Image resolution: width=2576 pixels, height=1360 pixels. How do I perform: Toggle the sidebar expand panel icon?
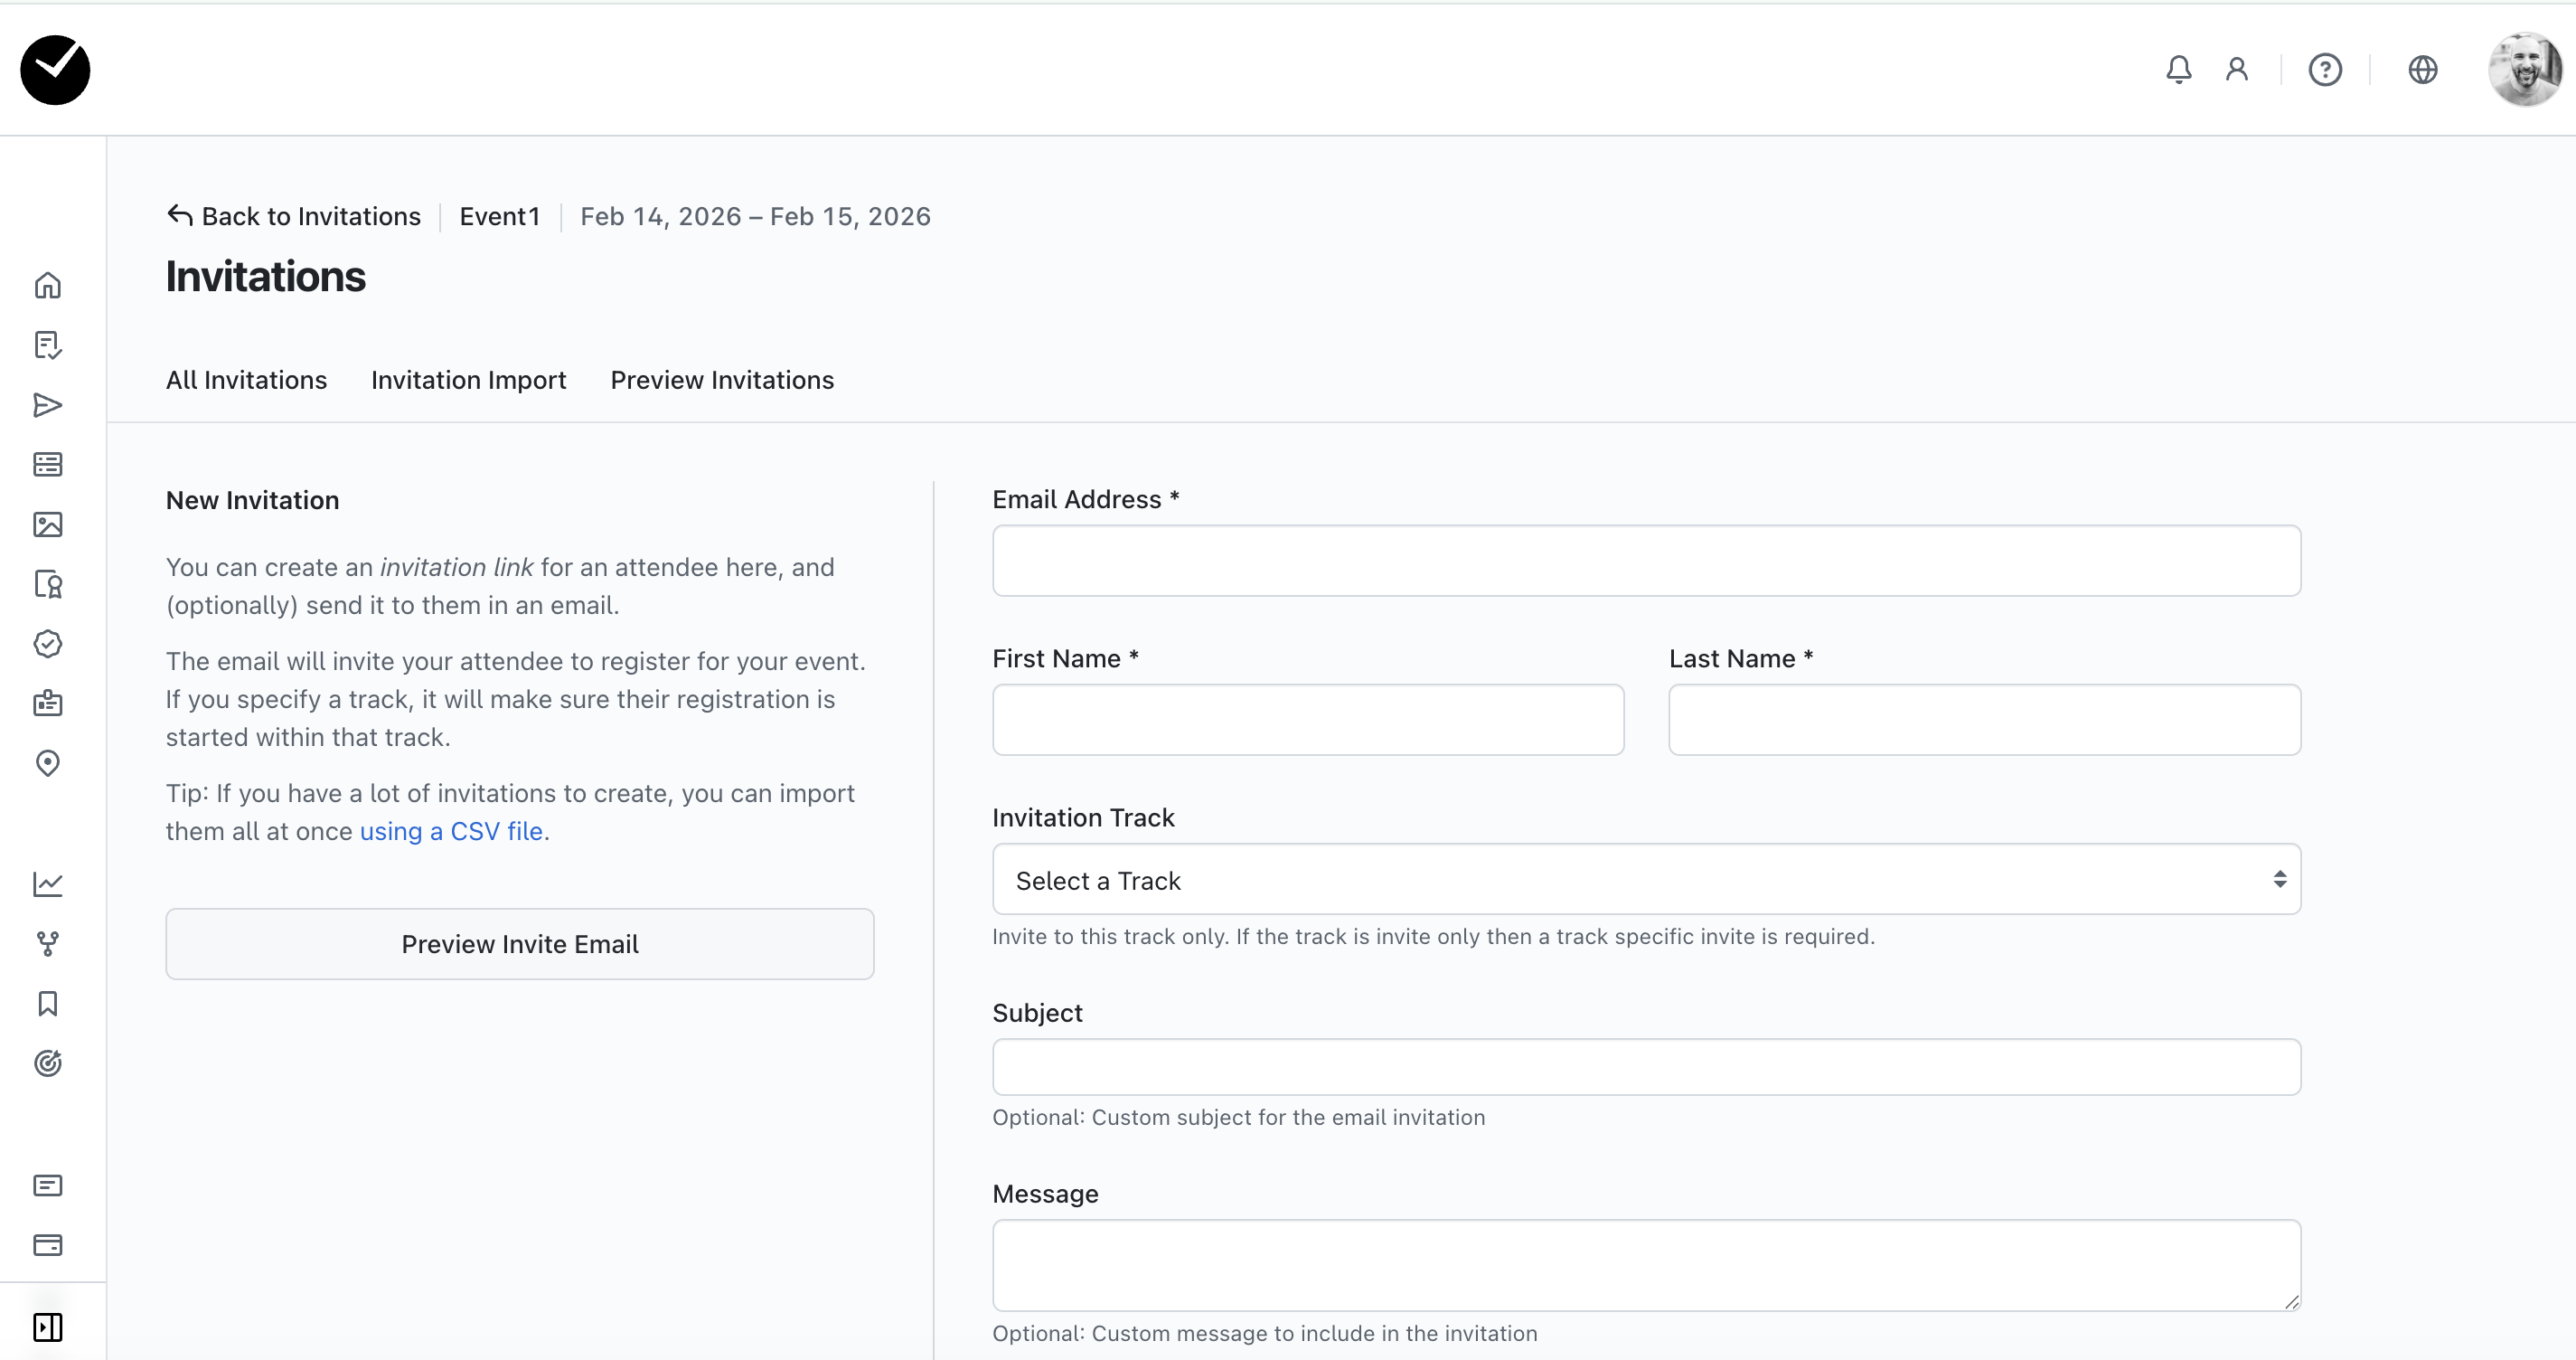[48, 1327]
